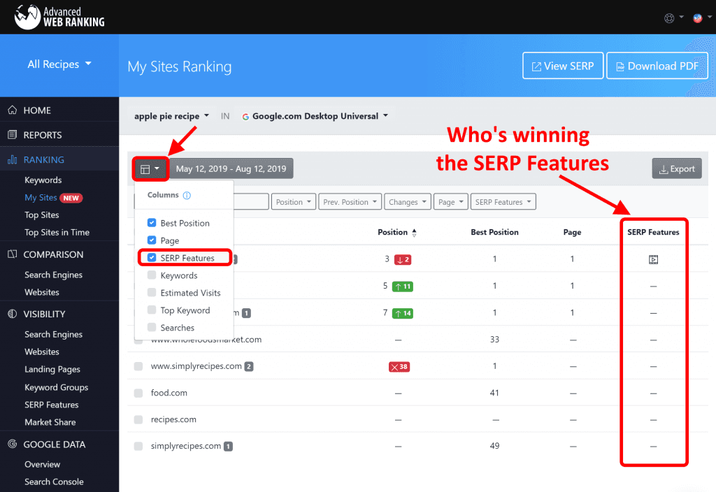Click the badge 2 next to www.simplyrecipes.com

[249, 366]
